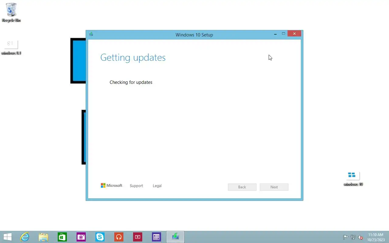Minimize the Windows 10 Setup window
The image size is (389, 243).
click(275, 34)
